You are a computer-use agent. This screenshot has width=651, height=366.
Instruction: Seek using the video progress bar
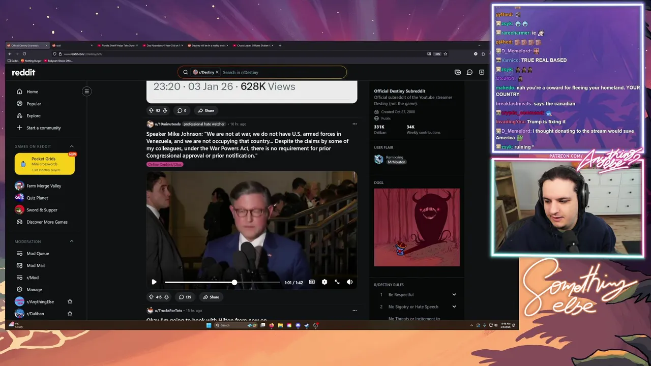coord(222,282)
